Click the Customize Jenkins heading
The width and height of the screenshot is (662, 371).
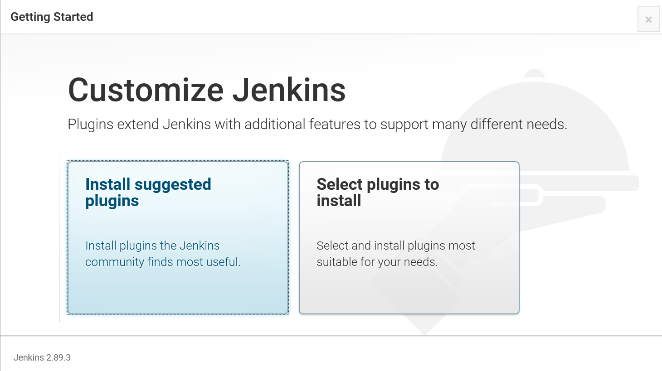[207, 90]
